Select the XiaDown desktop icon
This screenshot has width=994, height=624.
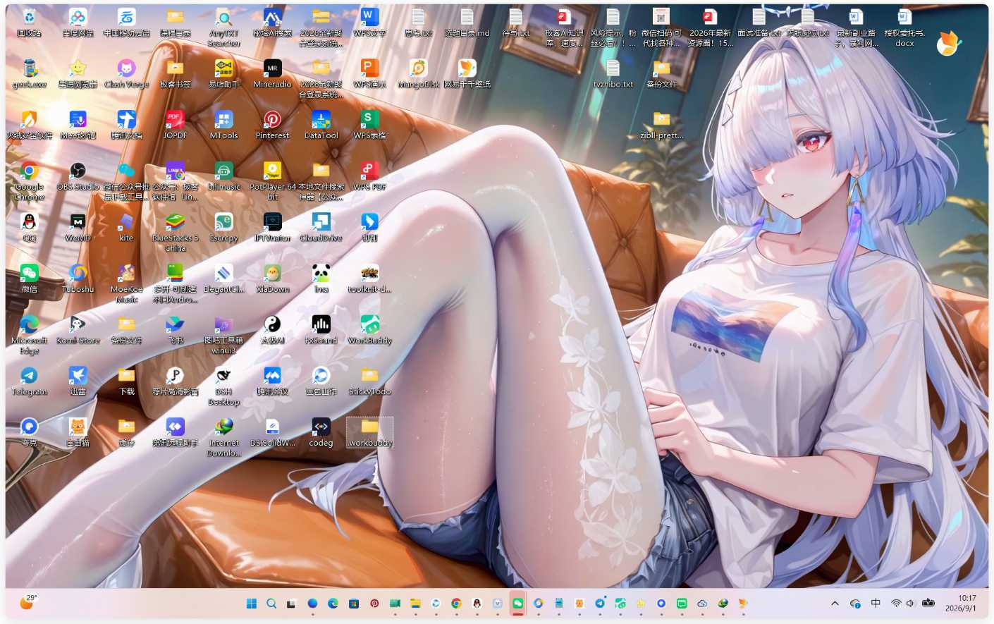coord(272,279)
